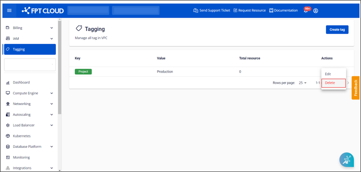Choose Edit in the actions menu
The height and width of the screenshot is (172, 361).
click(x=328, y=74)
